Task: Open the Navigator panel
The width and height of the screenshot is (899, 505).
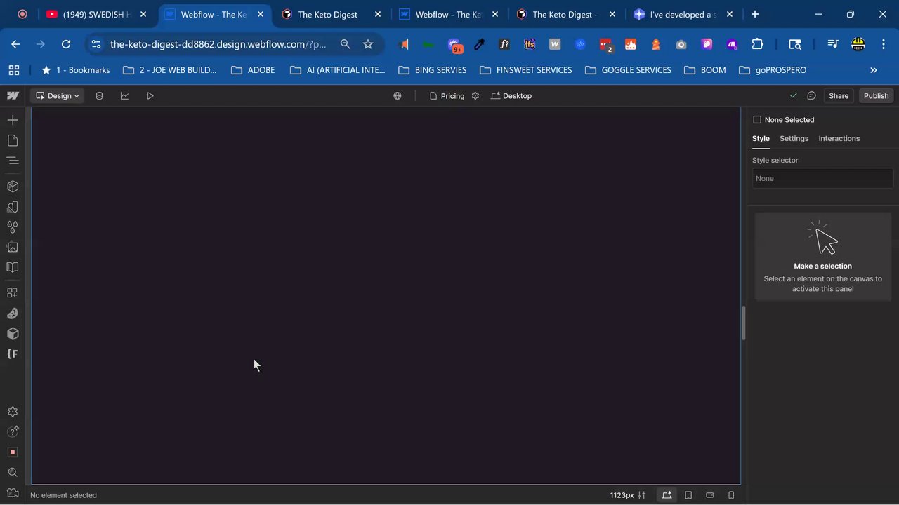Action: [13, 161]
